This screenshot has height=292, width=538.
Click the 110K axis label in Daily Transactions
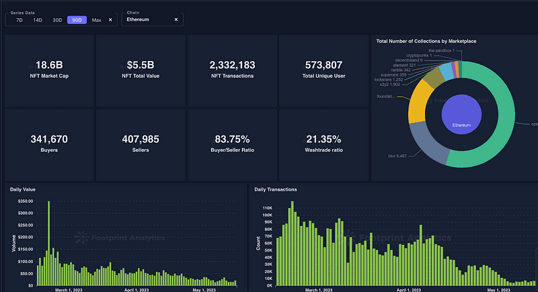267,208
